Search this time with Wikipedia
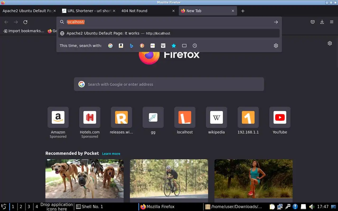The image size is (338, 211). pos(163,46)
